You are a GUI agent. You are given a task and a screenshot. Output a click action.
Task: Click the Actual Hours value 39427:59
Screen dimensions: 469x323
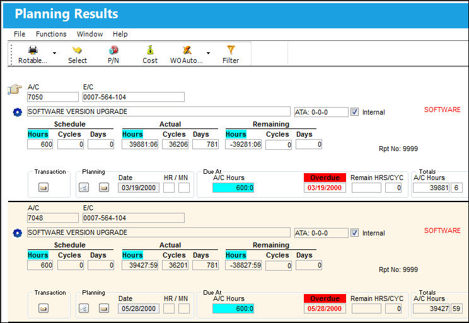[140, 265]
